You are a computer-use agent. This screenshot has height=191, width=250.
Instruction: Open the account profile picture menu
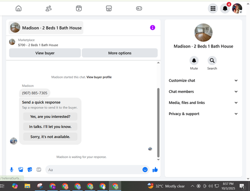coord(237,8)
